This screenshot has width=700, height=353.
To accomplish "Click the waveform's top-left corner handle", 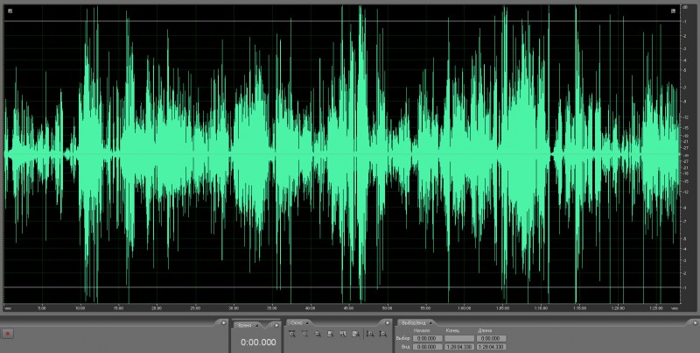I will [10, 11].
